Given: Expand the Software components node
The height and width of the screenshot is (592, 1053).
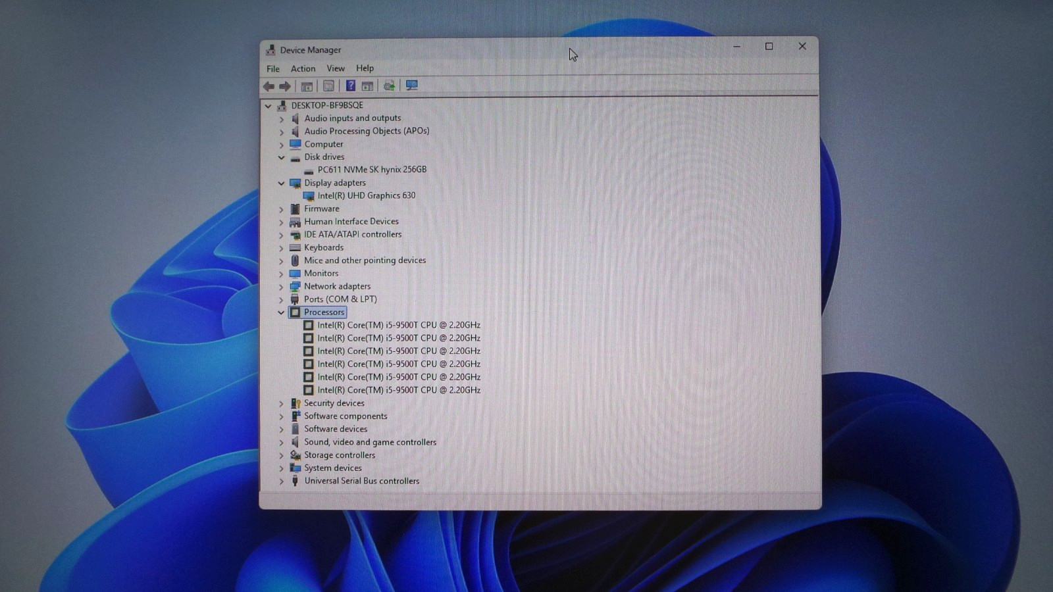Looking at the screenshot, I should click(282, 416).
